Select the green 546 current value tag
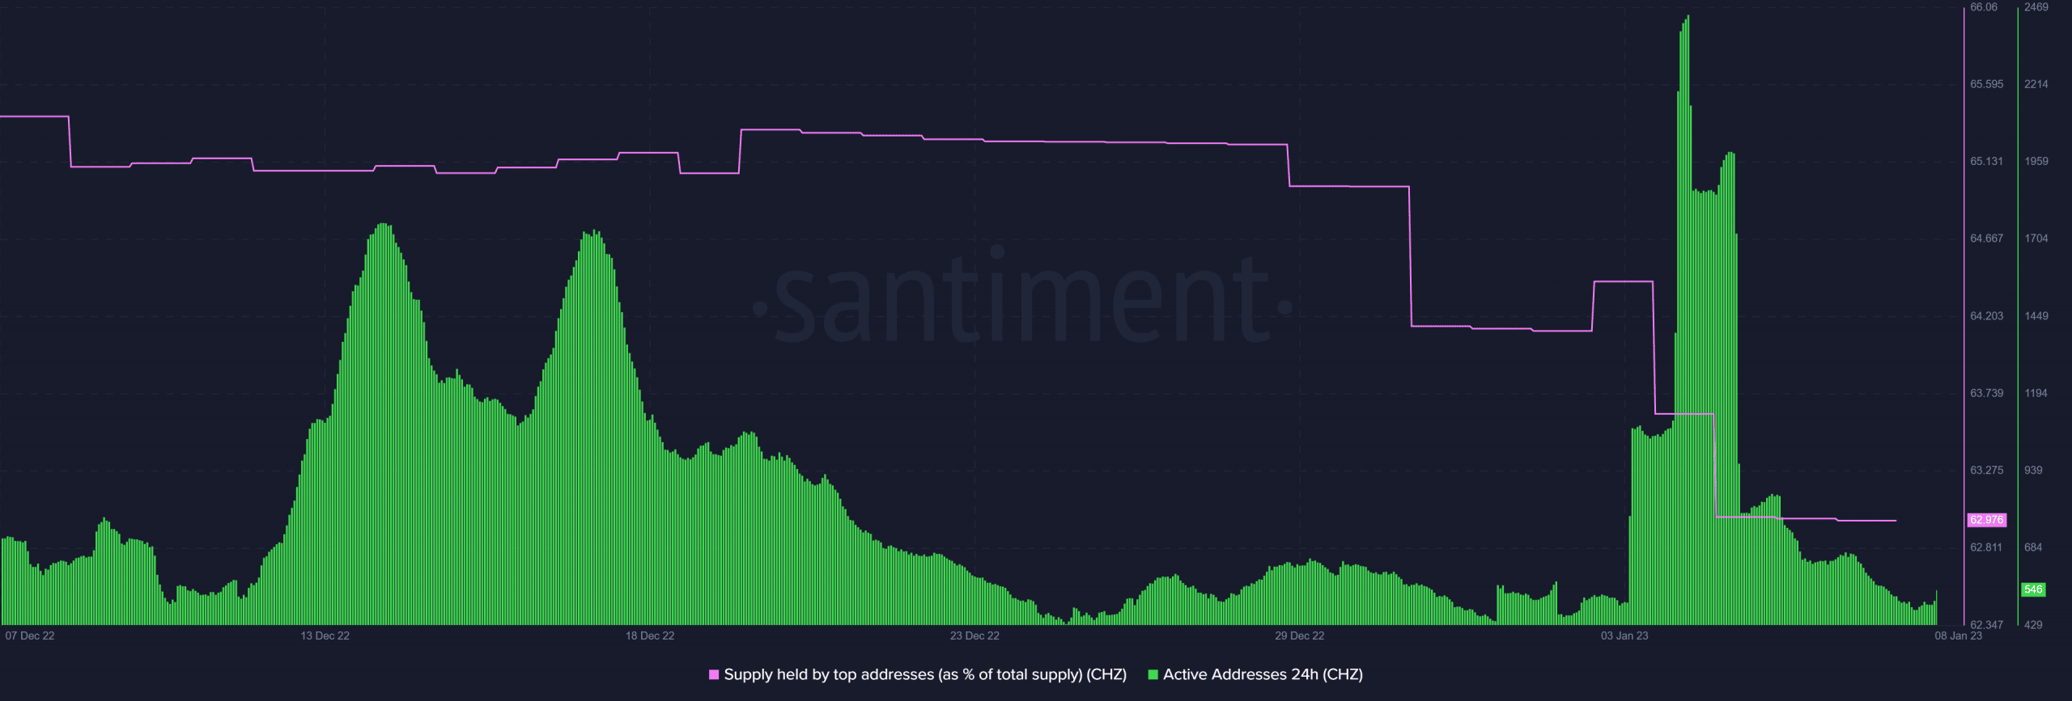Viewport: 2072px width, 701px height. (x=2033, y=589)
